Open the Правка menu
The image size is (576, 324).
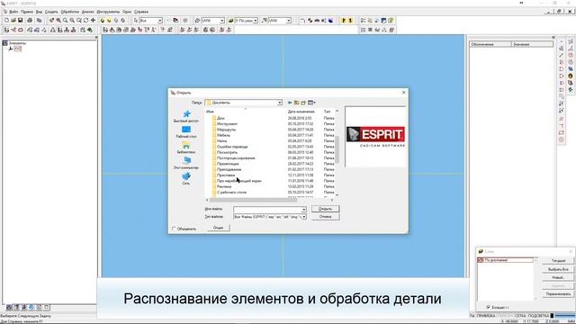point(27,12)
